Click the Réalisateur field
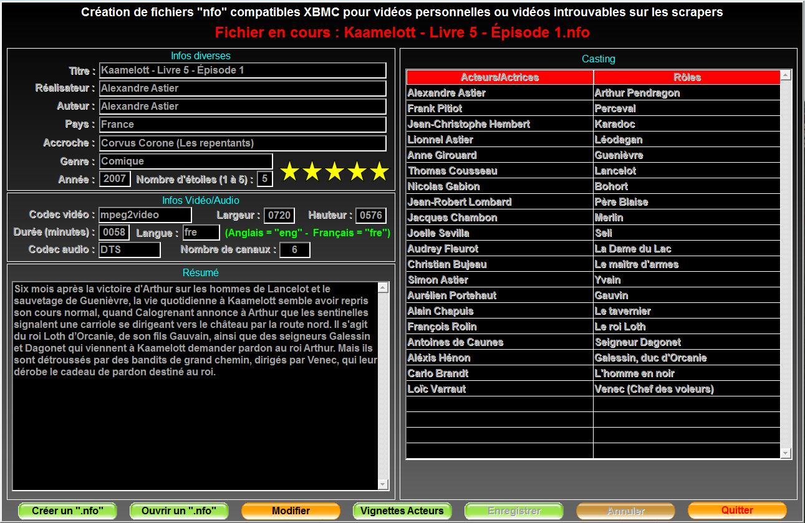 tap(243, 89)
